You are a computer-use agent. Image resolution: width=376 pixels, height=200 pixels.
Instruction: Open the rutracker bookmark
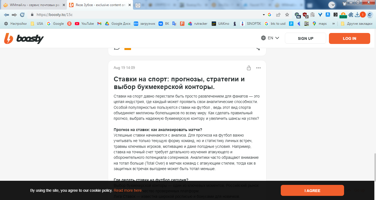click(198, 24)
